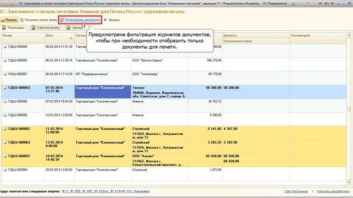Click the back arrow in title bar
Viewport: 353px width, 198px height.
pos(4,4)
